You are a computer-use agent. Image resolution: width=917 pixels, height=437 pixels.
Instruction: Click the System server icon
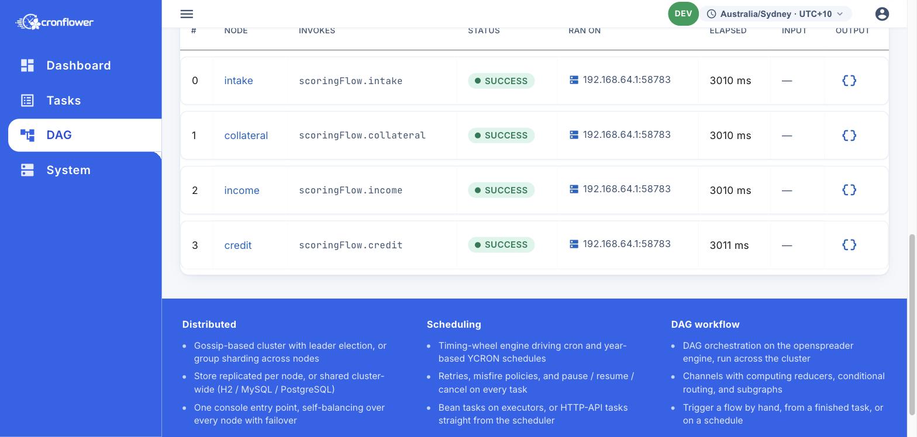point(27,170)
